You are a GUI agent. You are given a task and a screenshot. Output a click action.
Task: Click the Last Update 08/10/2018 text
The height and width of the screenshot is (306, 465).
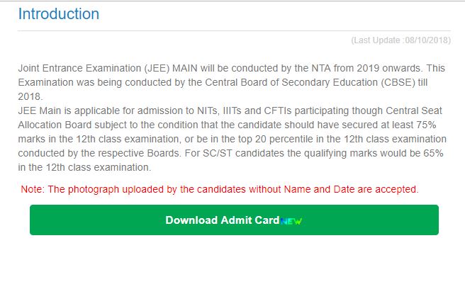click(x=400, y=40)
